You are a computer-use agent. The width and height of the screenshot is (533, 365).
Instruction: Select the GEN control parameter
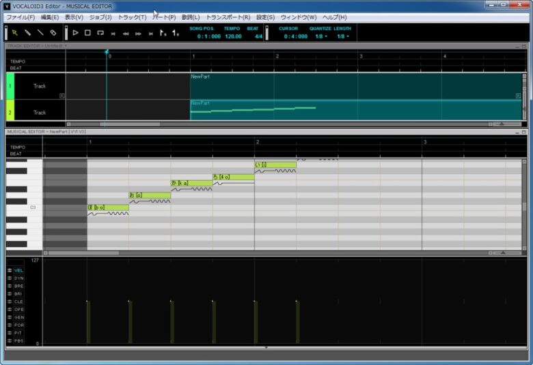point(18,317)
